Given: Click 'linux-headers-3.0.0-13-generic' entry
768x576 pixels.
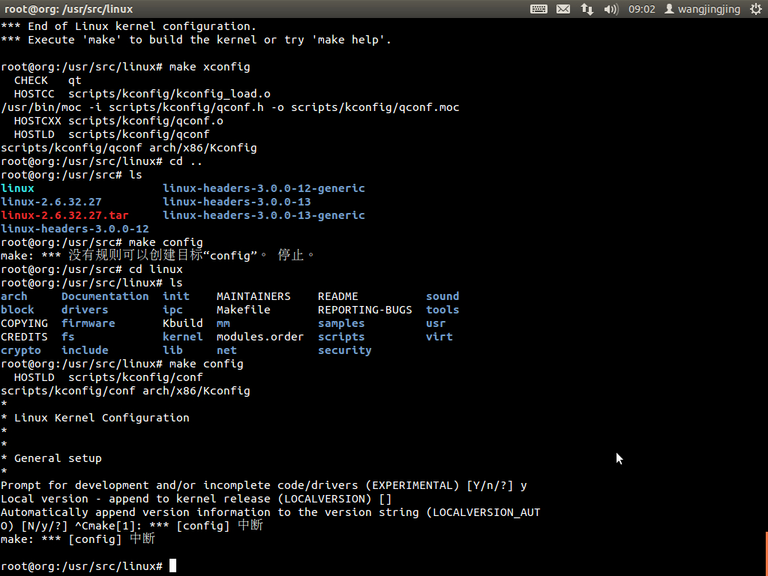Looking at the screenshot, I should (264, 215).
